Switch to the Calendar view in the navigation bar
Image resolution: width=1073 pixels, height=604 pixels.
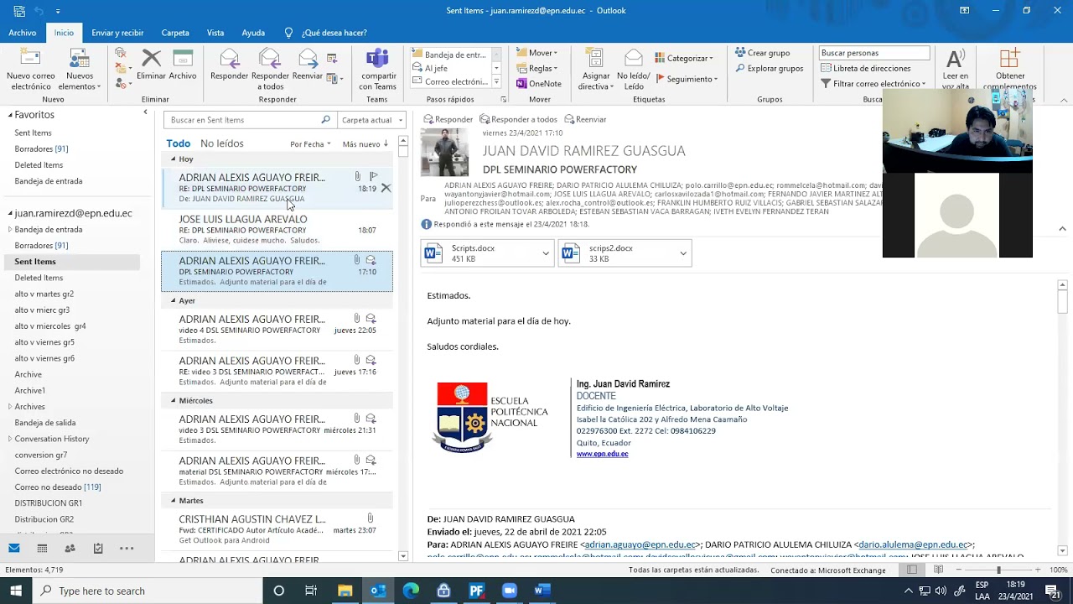42,548
